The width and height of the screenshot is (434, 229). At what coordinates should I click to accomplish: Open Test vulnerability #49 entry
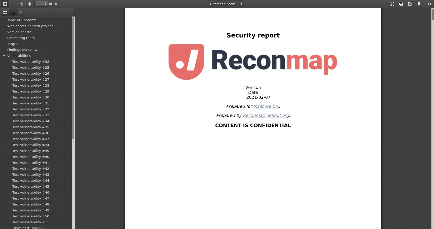(31, 210)
